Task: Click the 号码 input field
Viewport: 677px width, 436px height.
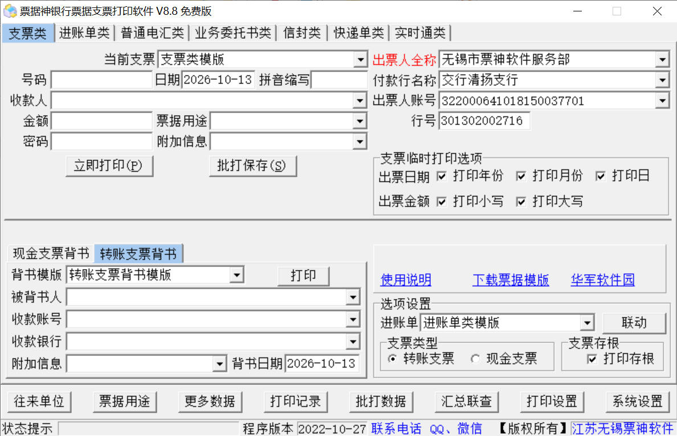Action: pos(102,80)
